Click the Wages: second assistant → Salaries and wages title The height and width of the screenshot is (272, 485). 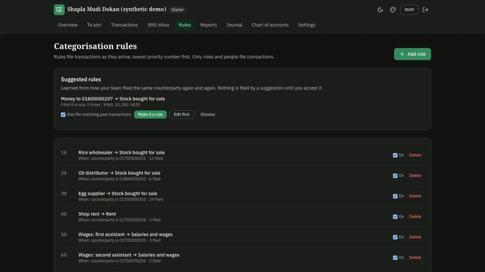[x=129, y=255]
